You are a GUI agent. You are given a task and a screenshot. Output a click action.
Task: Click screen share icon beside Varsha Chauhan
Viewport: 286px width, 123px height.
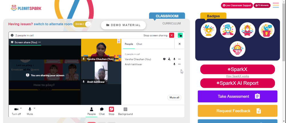point(164,59)
